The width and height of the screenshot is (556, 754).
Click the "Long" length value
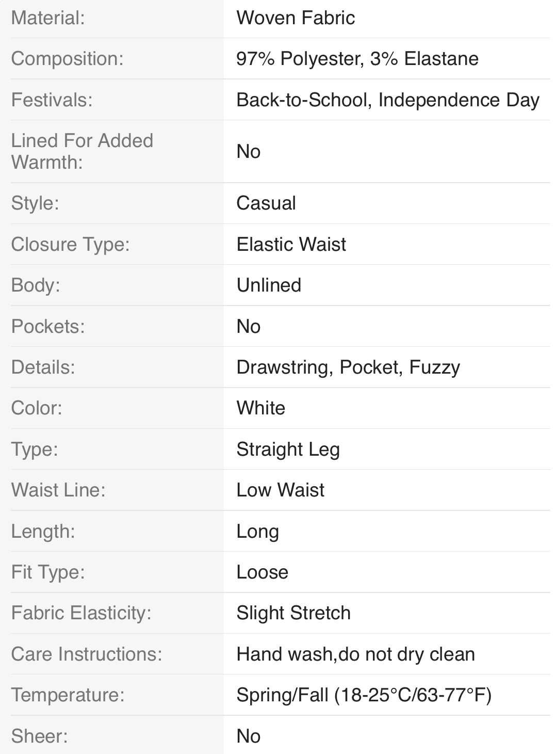click(257, 532)
